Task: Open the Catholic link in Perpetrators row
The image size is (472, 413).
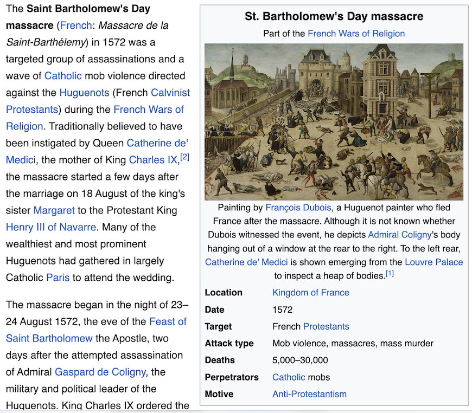Action: pyautogui.click(x=289, y=377)
